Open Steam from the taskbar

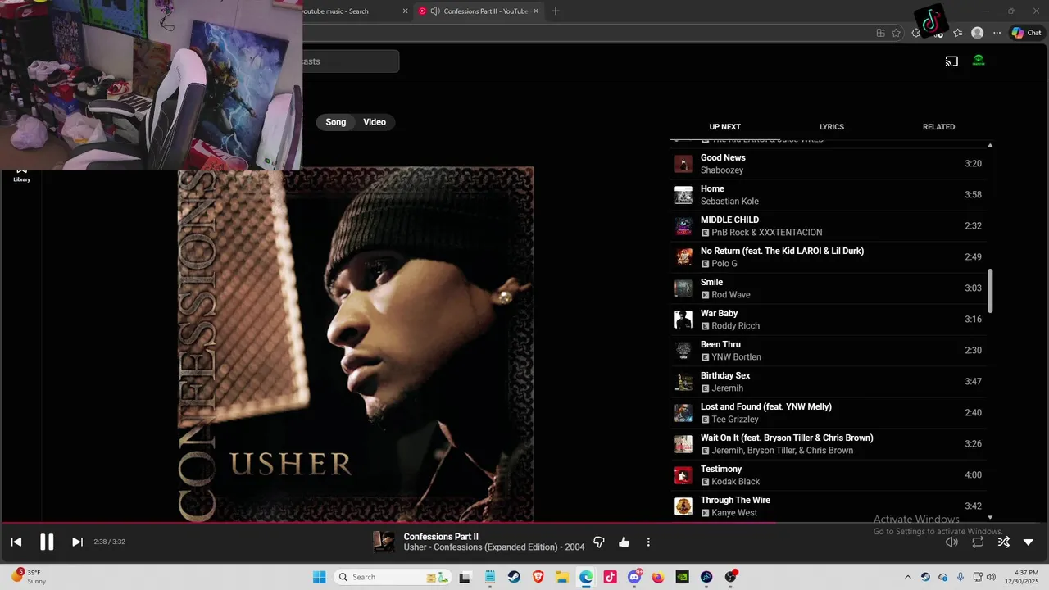(514, 577)
